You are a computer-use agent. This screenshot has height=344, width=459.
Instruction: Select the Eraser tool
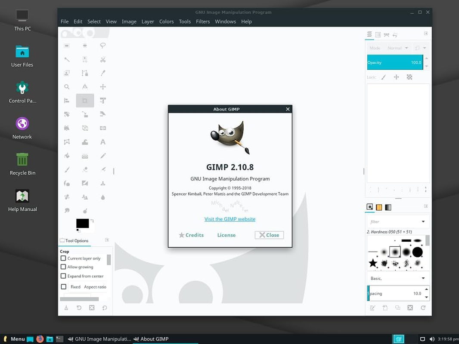85,169
